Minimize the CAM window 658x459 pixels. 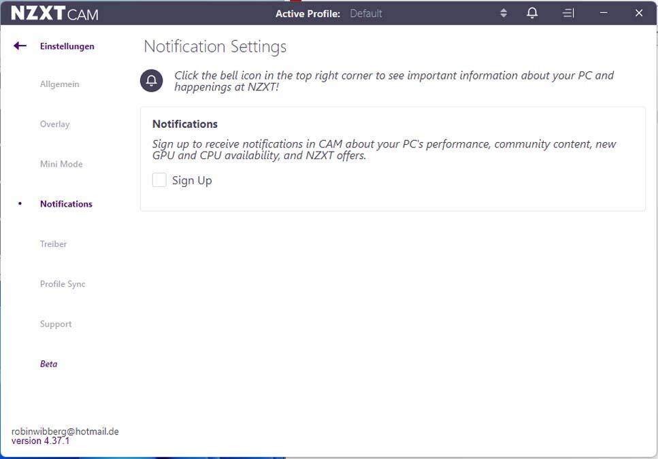coord(604,13)
